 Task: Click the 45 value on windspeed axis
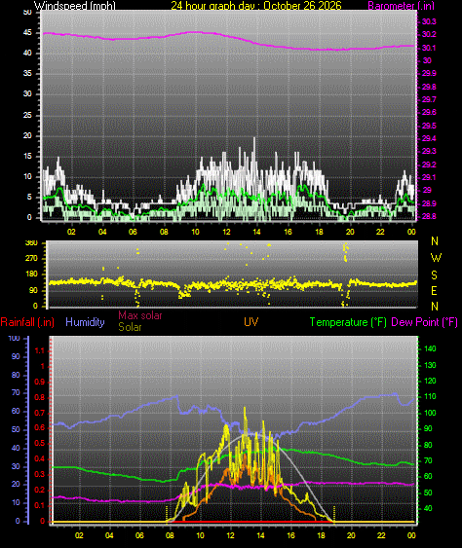coord(27,33)
